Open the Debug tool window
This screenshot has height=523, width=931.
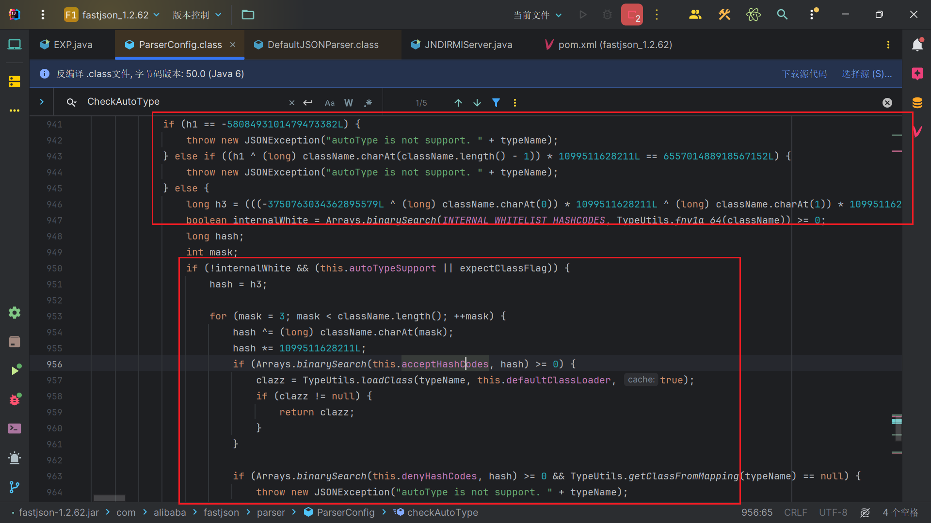click(15, 399)
